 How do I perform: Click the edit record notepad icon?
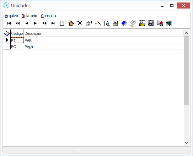(71, 23)
